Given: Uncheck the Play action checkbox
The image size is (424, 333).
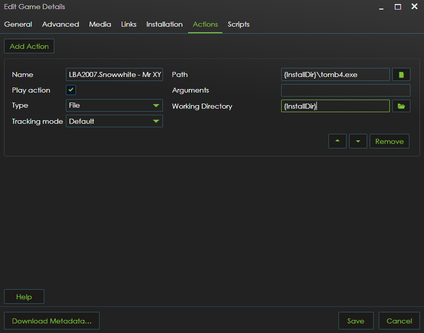Looking at the screenshot, I should (70, 90).
